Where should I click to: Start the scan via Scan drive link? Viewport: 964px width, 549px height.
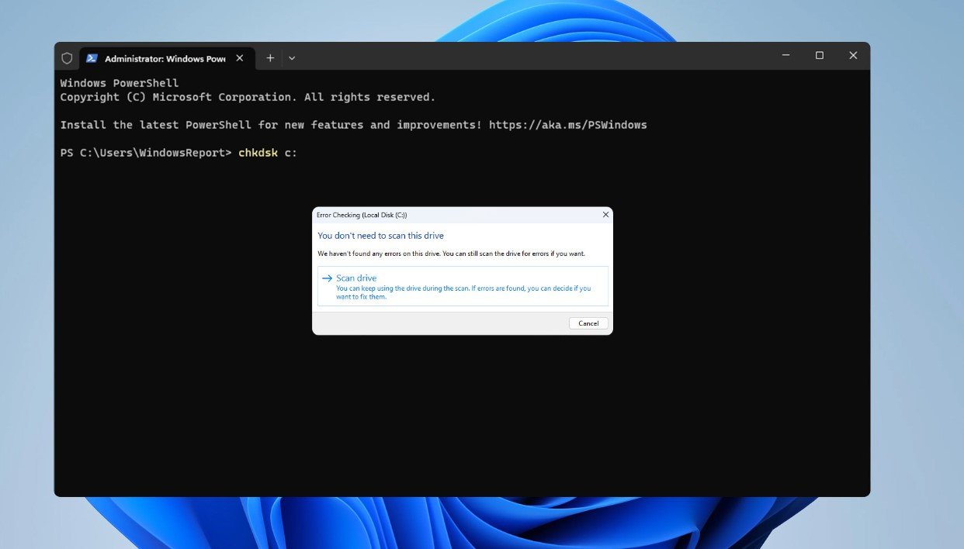(356, 278)
